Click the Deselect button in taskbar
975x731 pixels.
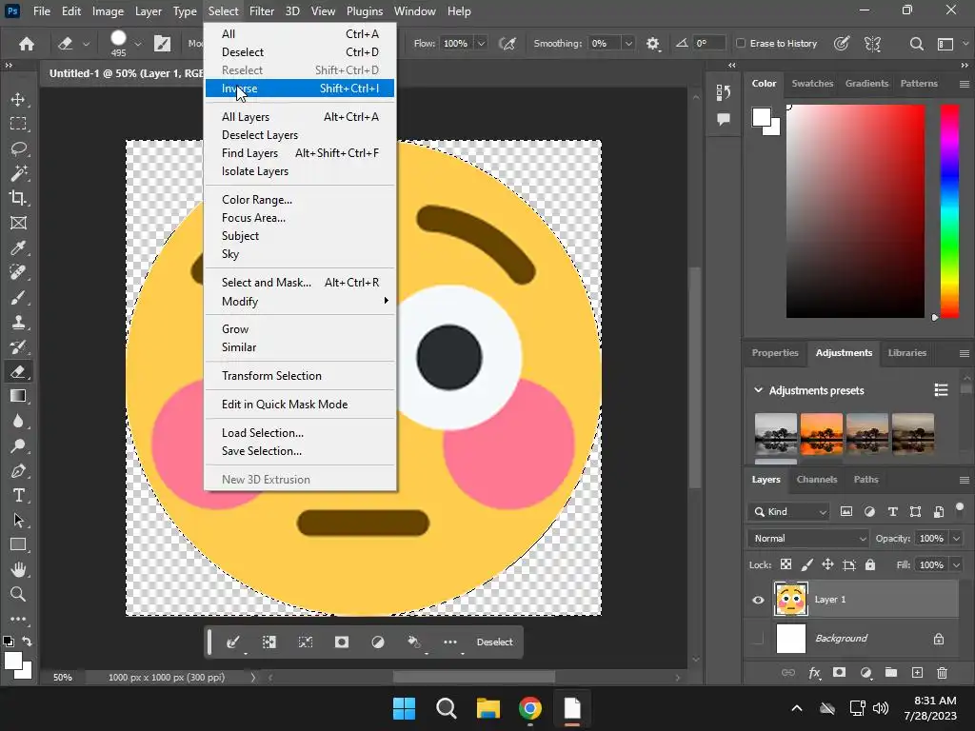click(x=494, y=642)
